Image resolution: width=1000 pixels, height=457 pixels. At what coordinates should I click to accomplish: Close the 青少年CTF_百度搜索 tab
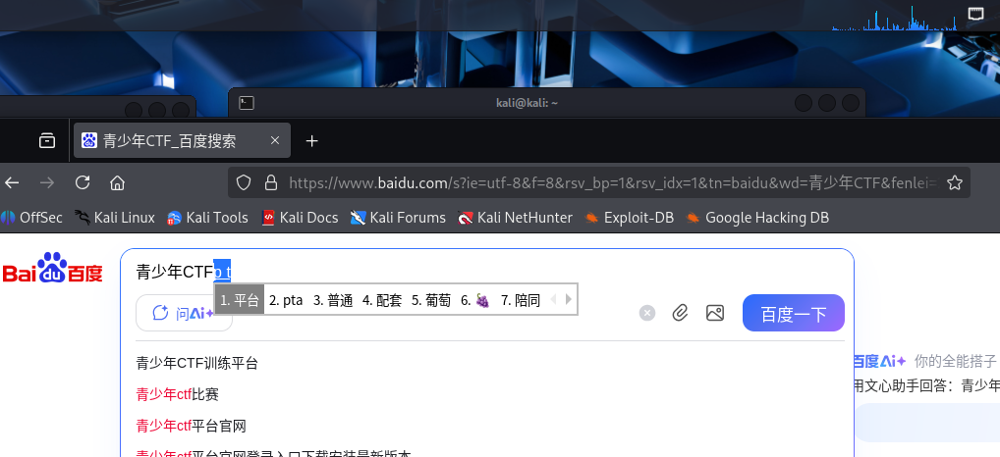(275, 141)
